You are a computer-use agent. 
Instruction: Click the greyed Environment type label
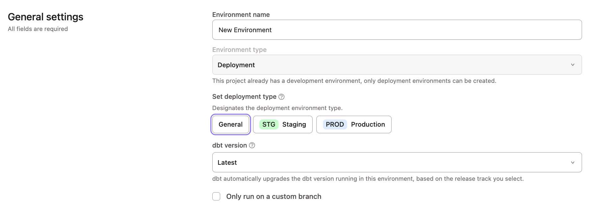239,50
